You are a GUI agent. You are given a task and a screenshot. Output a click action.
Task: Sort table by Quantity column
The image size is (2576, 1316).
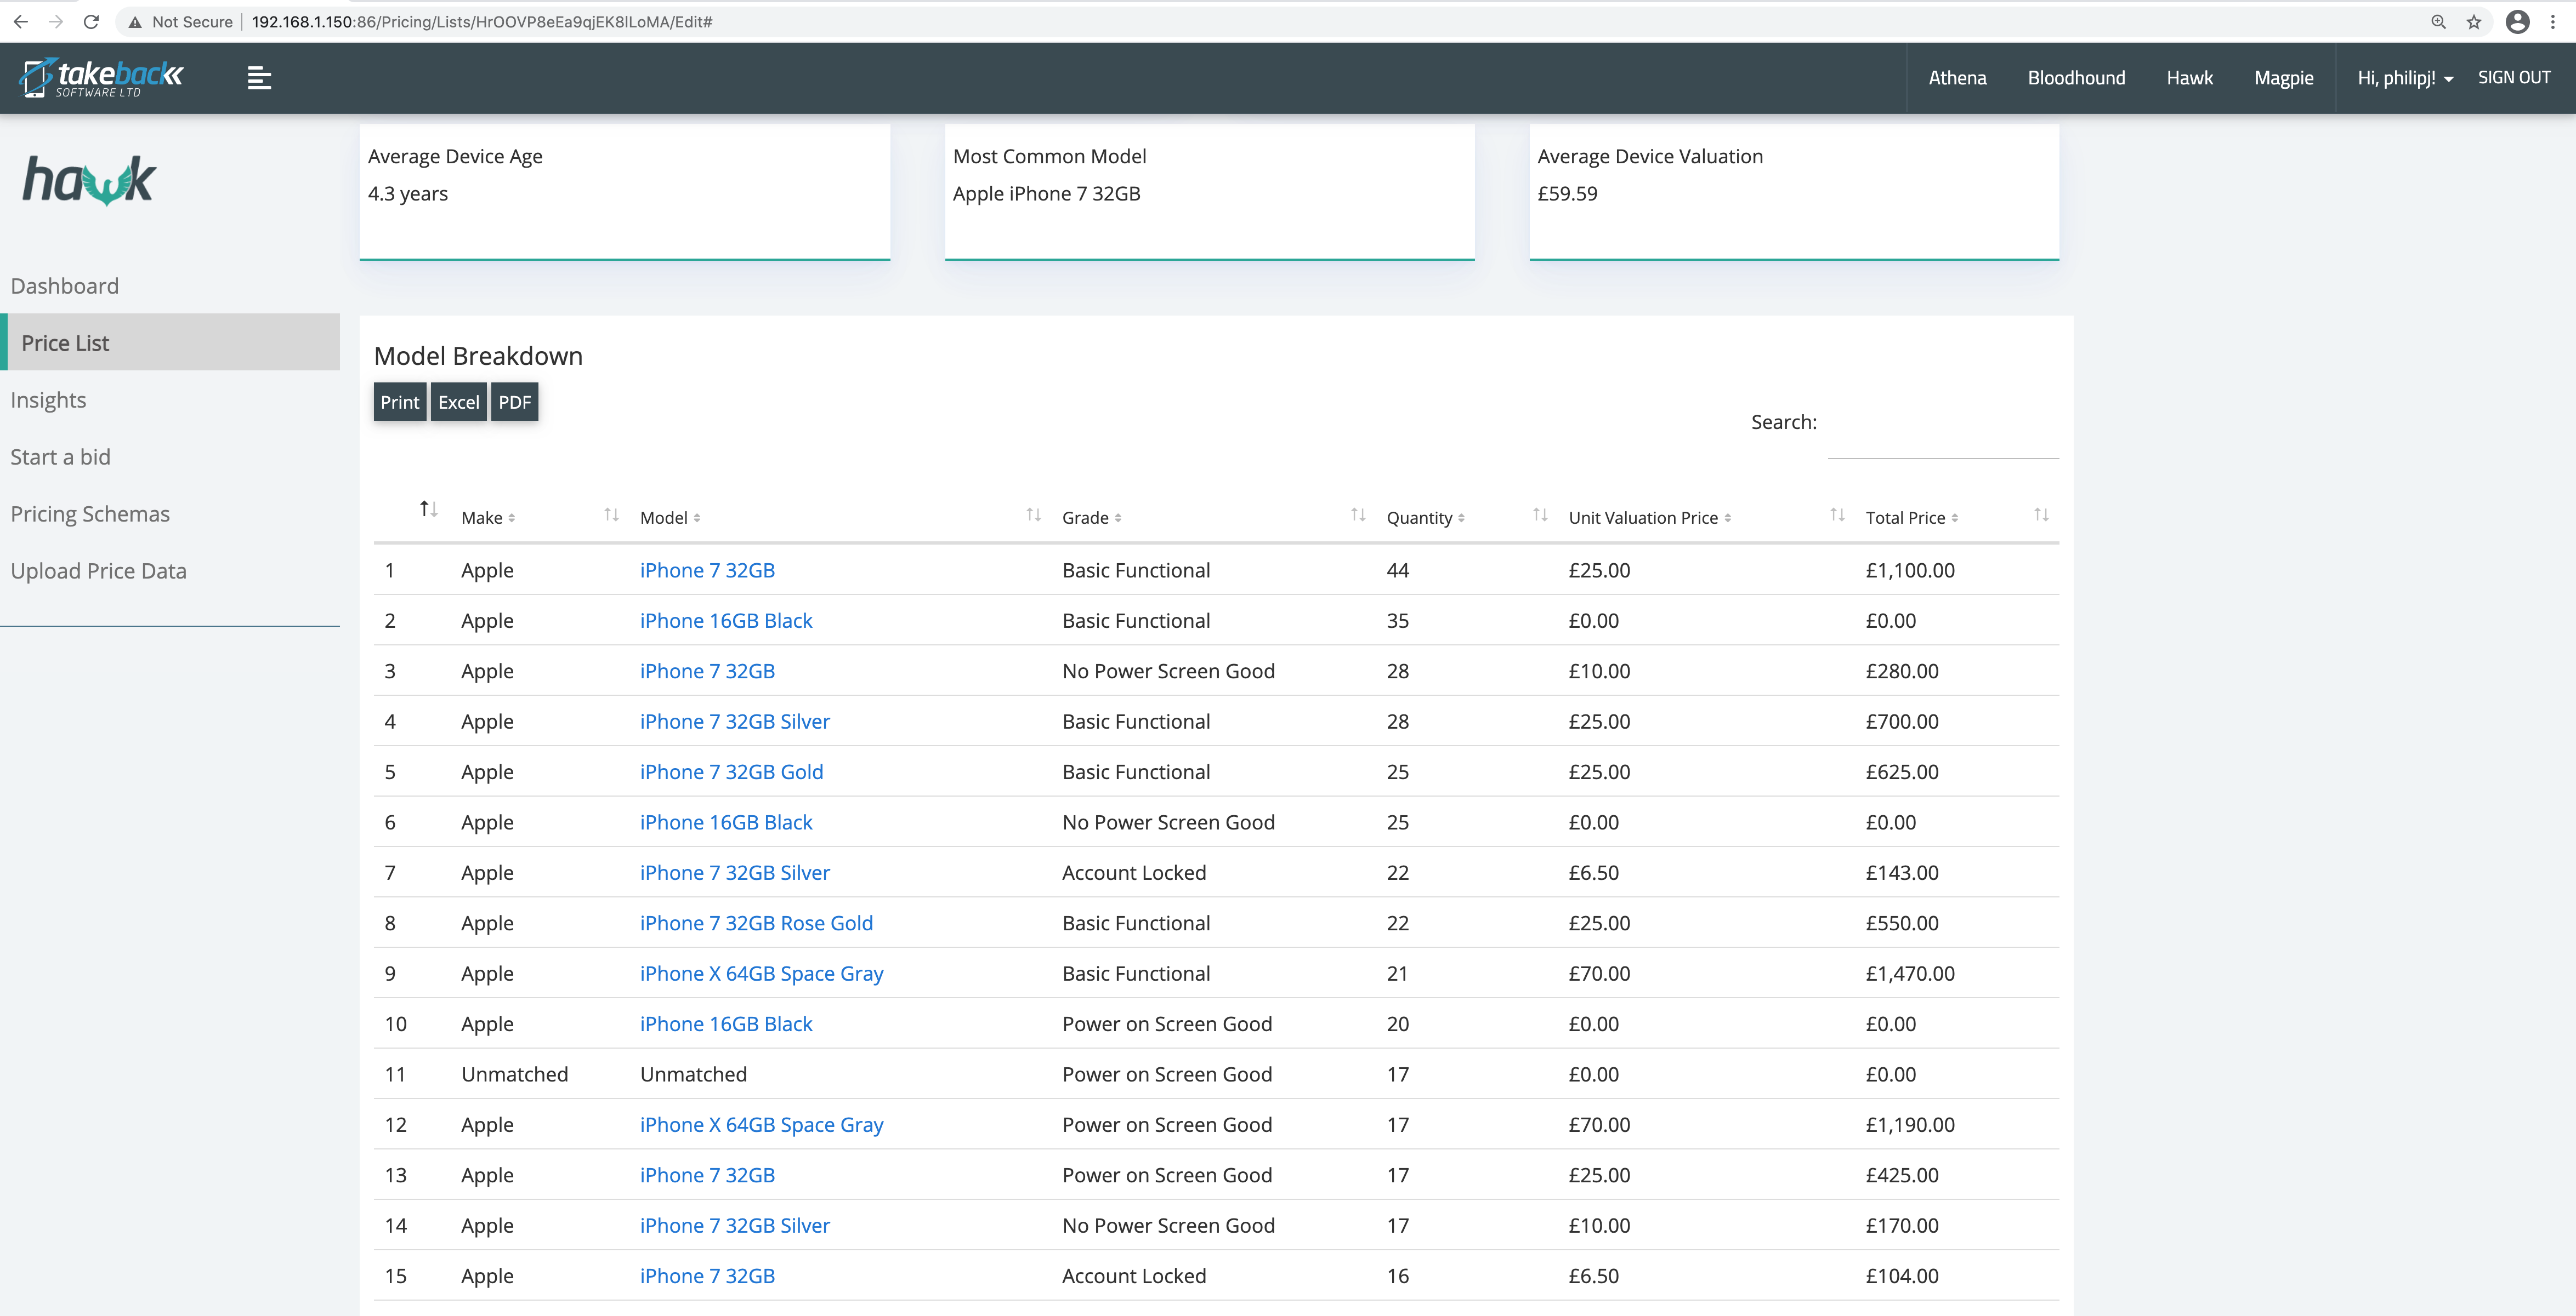coord(1425,518)
